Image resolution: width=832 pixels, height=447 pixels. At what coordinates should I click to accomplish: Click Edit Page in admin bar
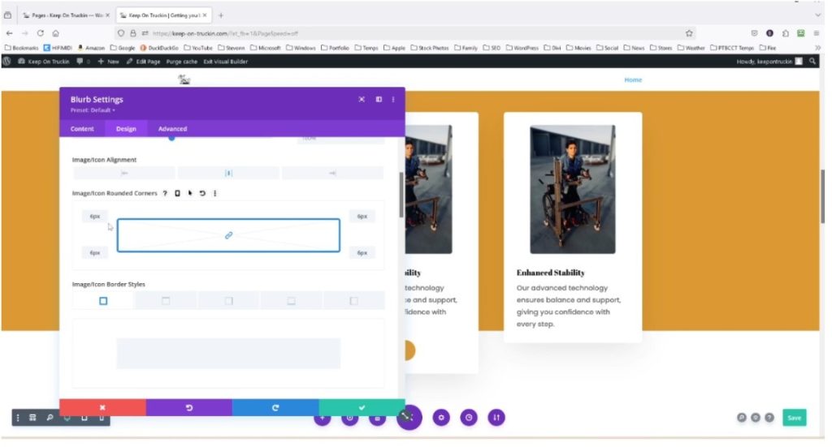point(143,62)
